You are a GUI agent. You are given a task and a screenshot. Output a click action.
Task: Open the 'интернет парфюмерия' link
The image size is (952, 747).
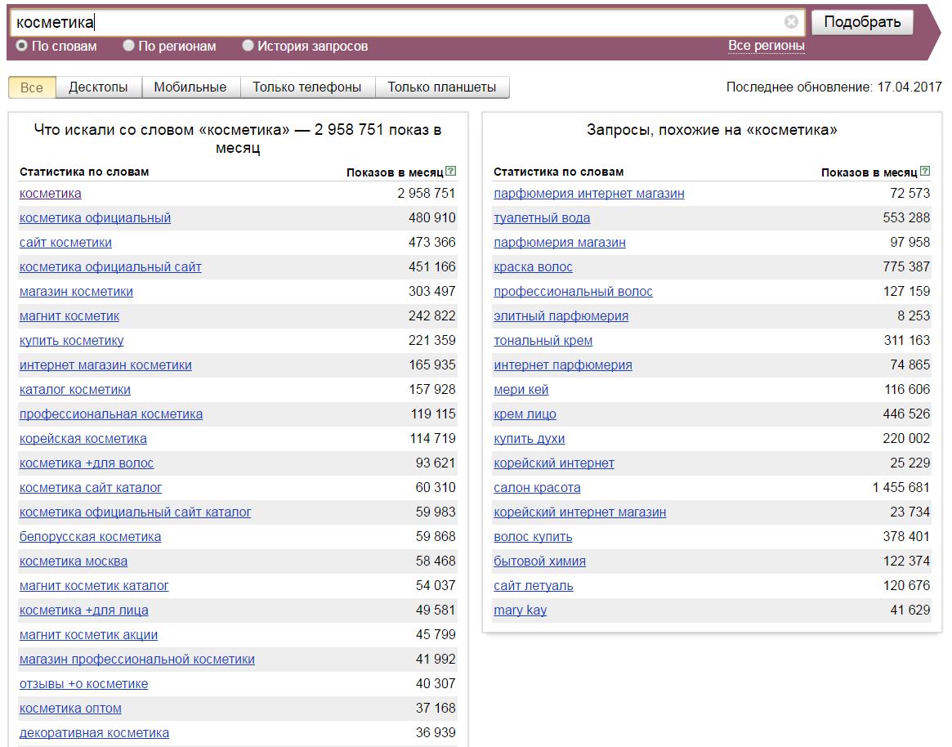[563, 365]
